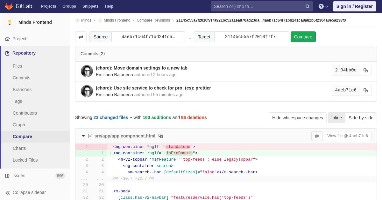Open the Source revision dropdown
The width and height of the screenshot is (382, 200).
point(148,37)
